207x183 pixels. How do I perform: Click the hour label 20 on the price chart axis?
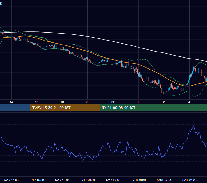click(88, 102)
